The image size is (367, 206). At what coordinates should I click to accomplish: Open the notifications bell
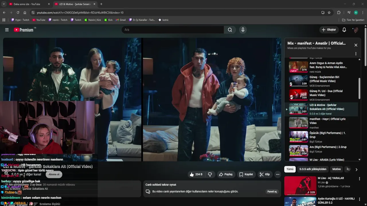(x=344, y=30)
